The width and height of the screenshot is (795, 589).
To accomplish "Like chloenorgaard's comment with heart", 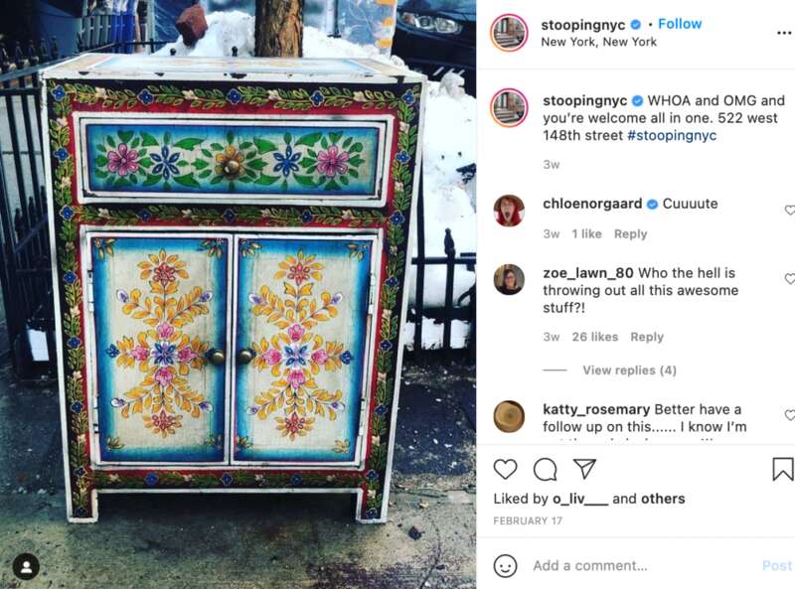I will [x=790, y=210].
